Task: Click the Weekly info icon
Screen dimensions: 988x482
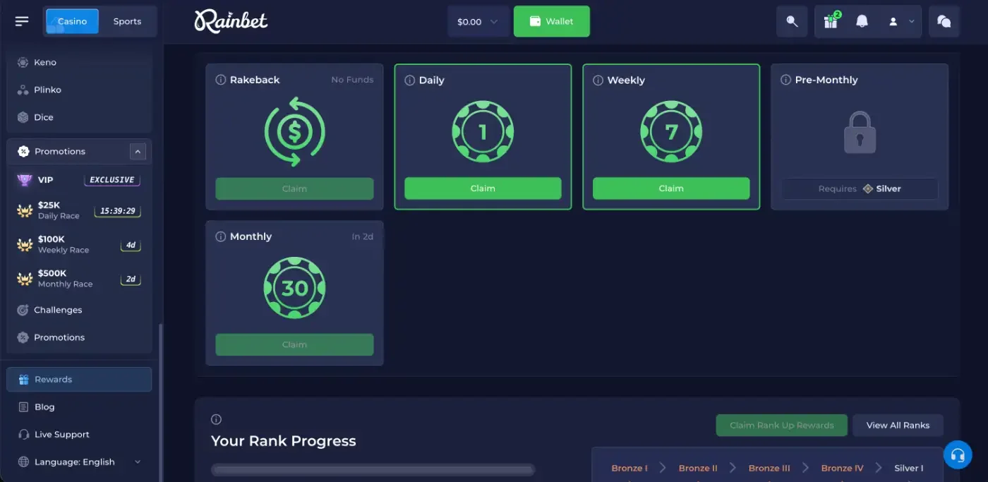Action: coord(598,80)
